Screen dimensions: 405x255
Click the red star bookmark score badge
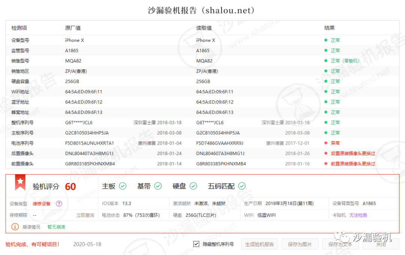(20, 183)
